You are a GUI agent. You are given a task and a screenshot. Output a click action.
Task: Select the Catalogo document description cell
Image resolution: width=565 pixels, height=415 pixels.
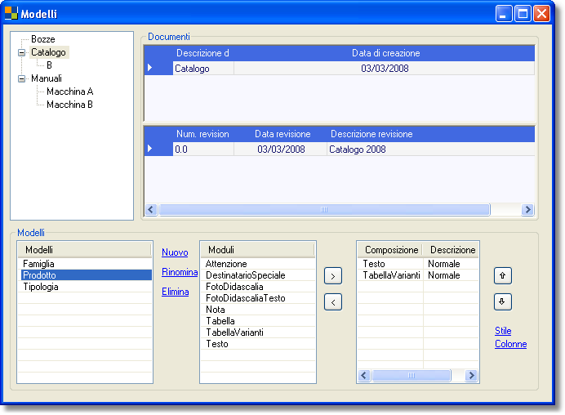pyautogui.click(x=203, y=68)
